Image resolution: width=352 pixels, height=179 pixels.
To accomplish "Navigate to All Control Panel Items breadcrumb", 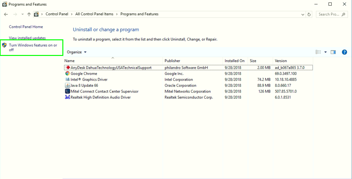I will (94, 14).
